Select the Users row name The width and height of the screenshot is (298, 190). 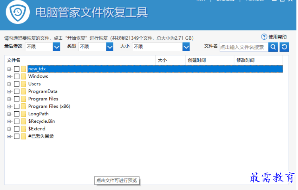coord(35,84)
